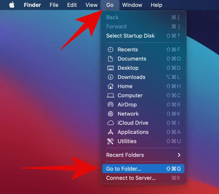219x194 pixels.
Task: Select the iCloud Drive label text
Action: (133, 123)
